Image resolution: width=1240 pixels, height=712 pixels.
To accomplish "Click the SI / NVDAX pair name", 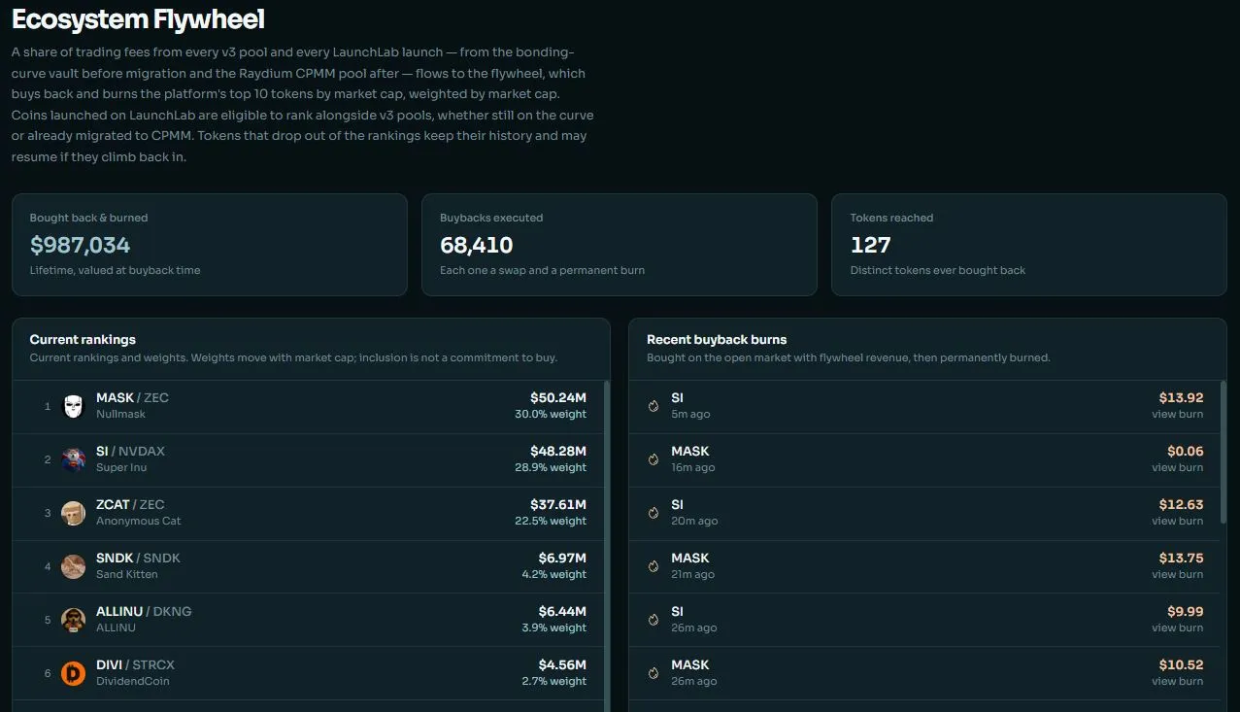I will tap(130, 452).
